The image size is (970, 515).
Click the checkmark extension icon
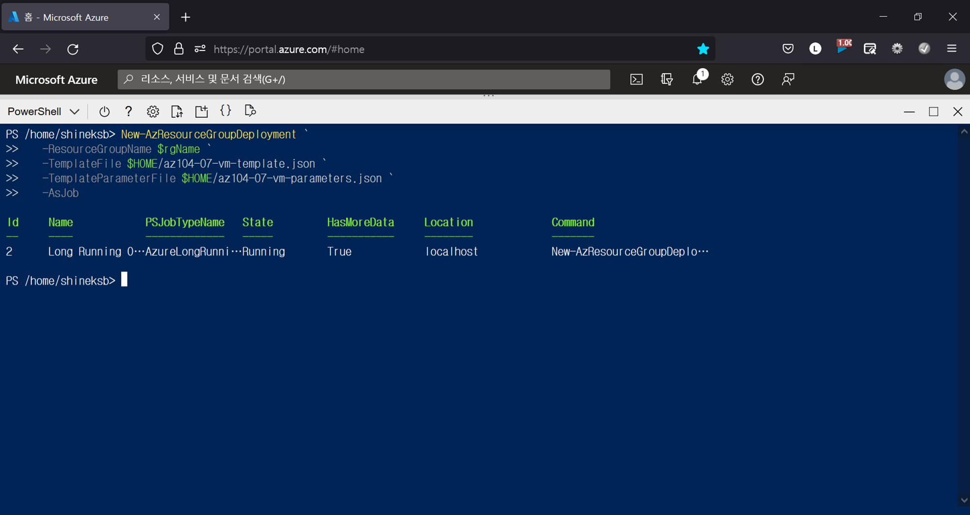point(924,48)
